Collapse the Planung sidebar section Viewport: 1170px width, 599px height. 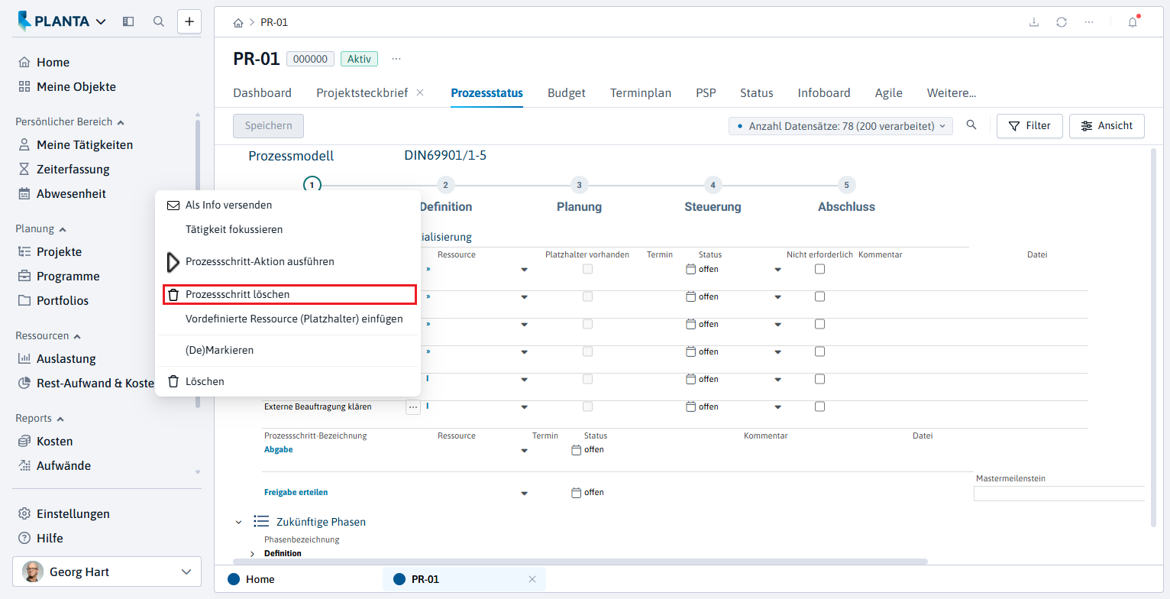click(x=63, y=228)
